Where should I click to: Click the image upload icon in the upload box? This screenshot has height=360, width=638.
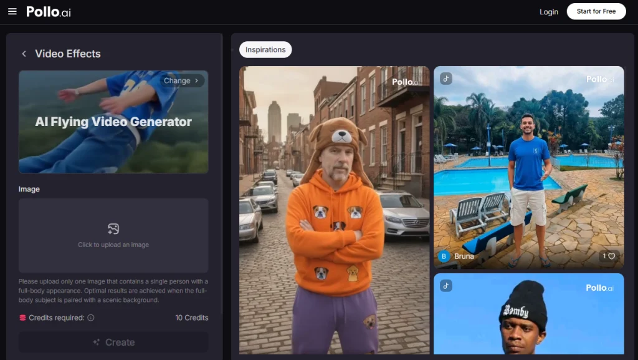click(x=113, y=229)
